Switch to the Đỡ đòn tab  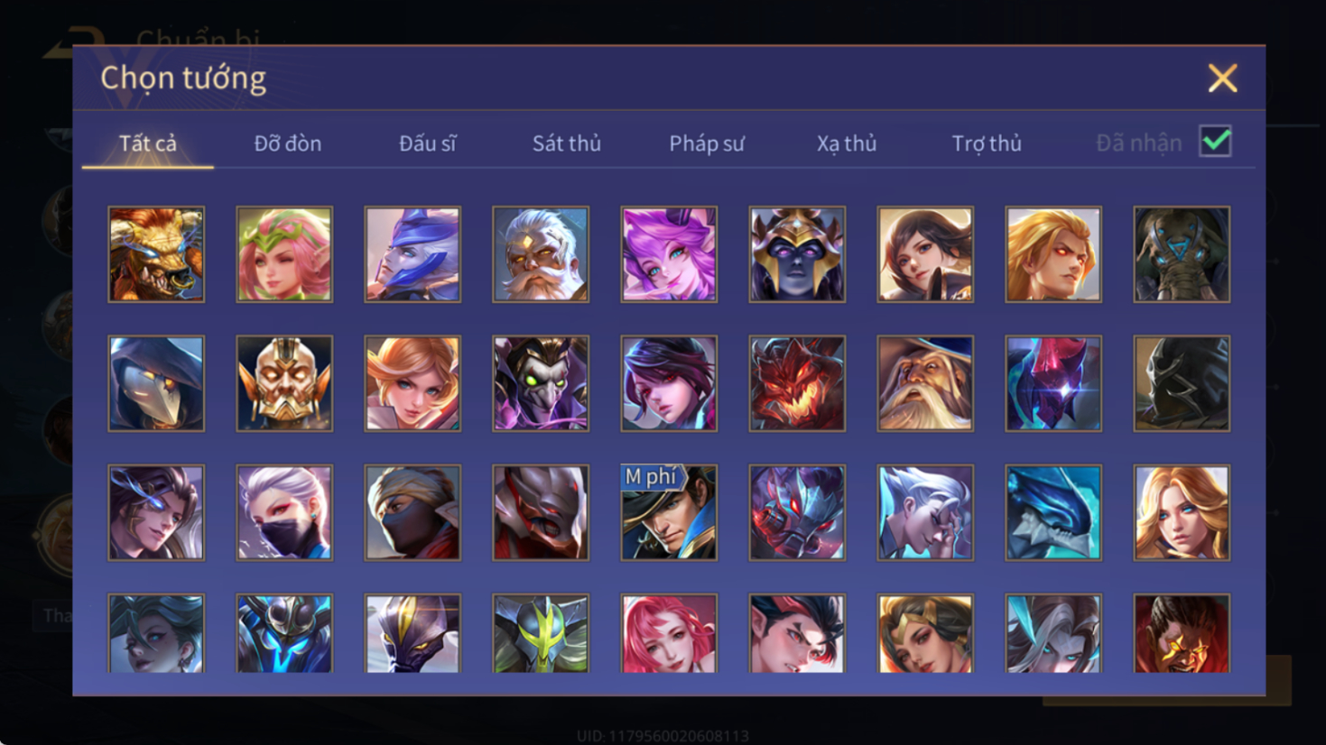(x=287, y=143)
